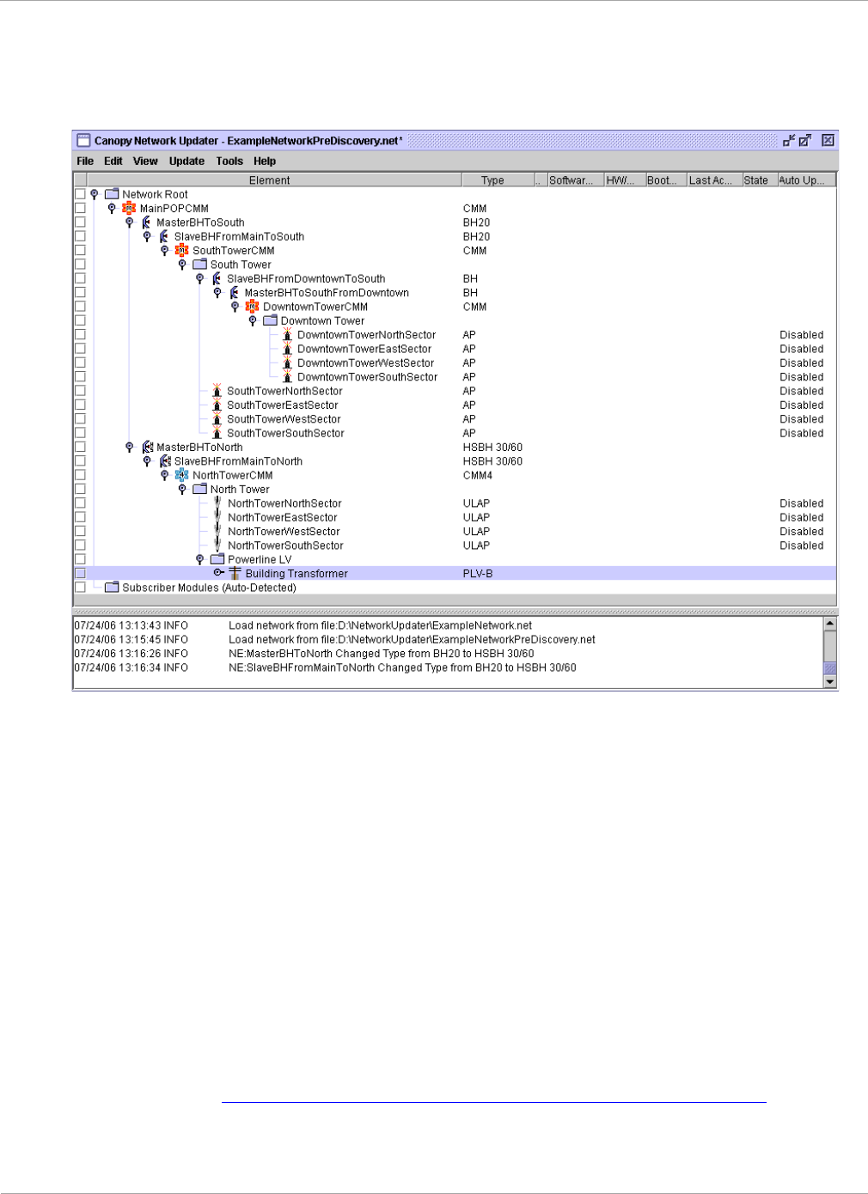
Task: Click the North Tower folder icon
Action: coord(200,489)
